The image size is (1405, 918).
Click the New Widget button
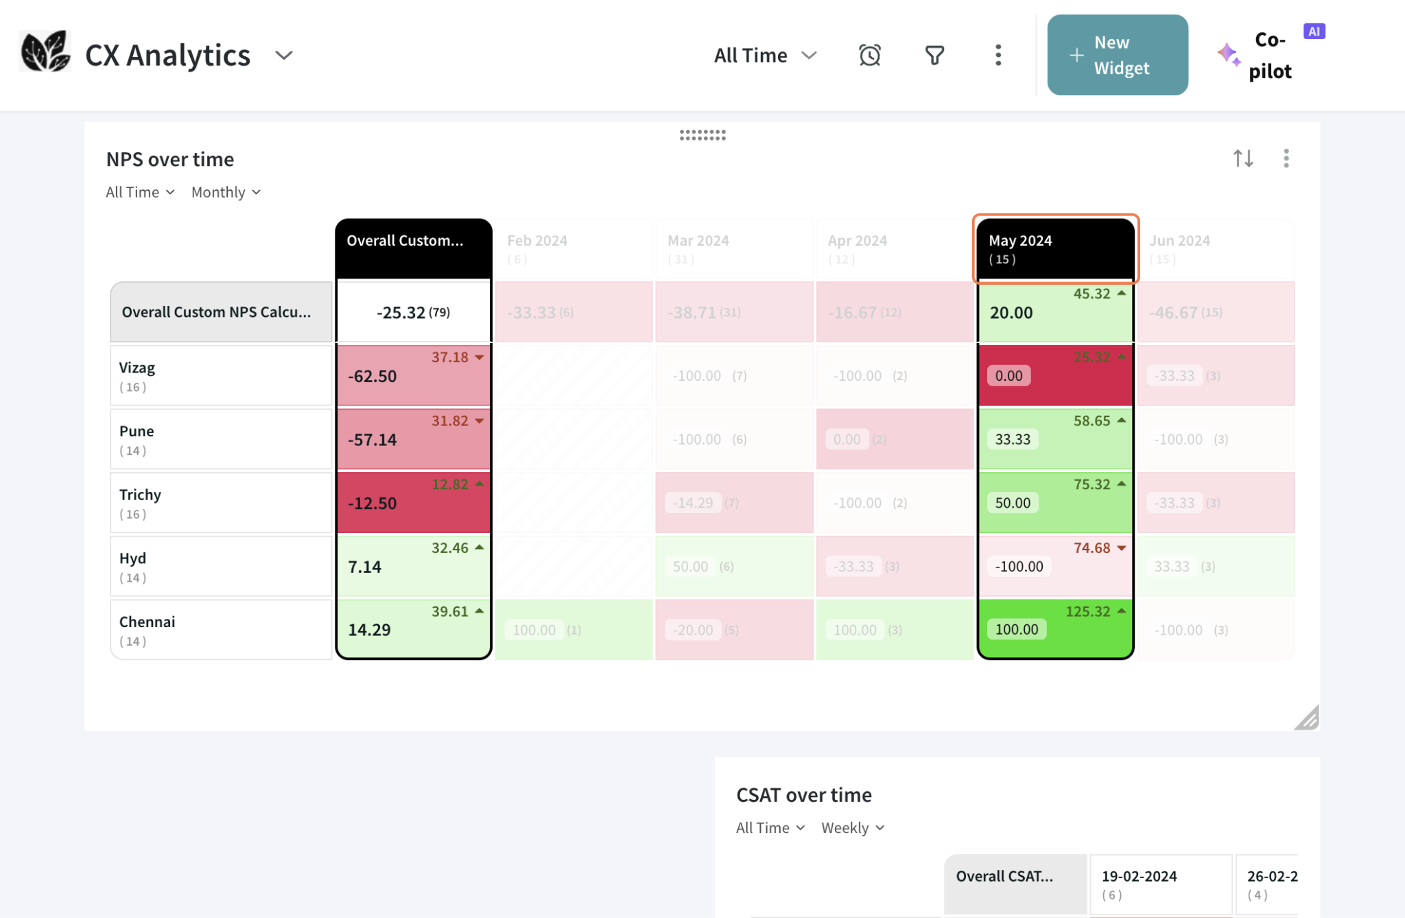click(x=1117, y=55)
